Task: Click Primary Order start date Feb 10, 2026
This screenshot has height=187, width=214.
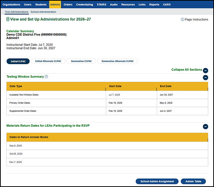Action: tap(131, 103)
